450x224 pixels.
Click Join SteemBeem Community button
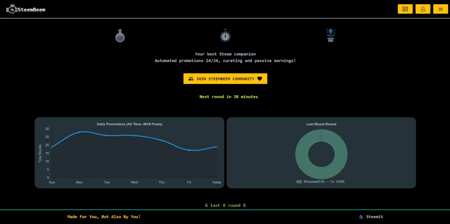click(225, 79)
